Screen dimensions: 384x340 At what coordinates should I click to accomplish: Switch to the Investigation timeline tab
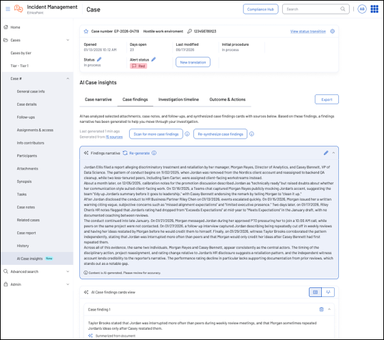click(178, 100)
